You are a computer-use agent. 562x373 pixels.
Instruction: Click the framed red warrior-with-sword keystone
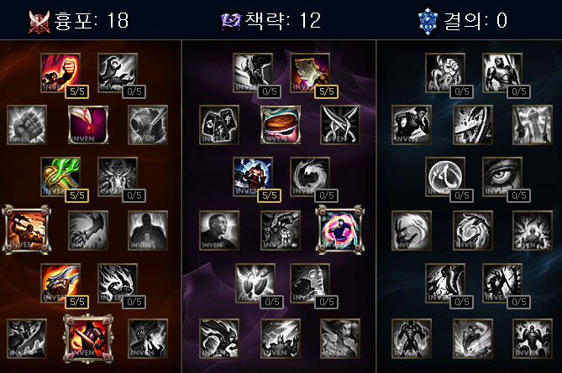[88, 339]
